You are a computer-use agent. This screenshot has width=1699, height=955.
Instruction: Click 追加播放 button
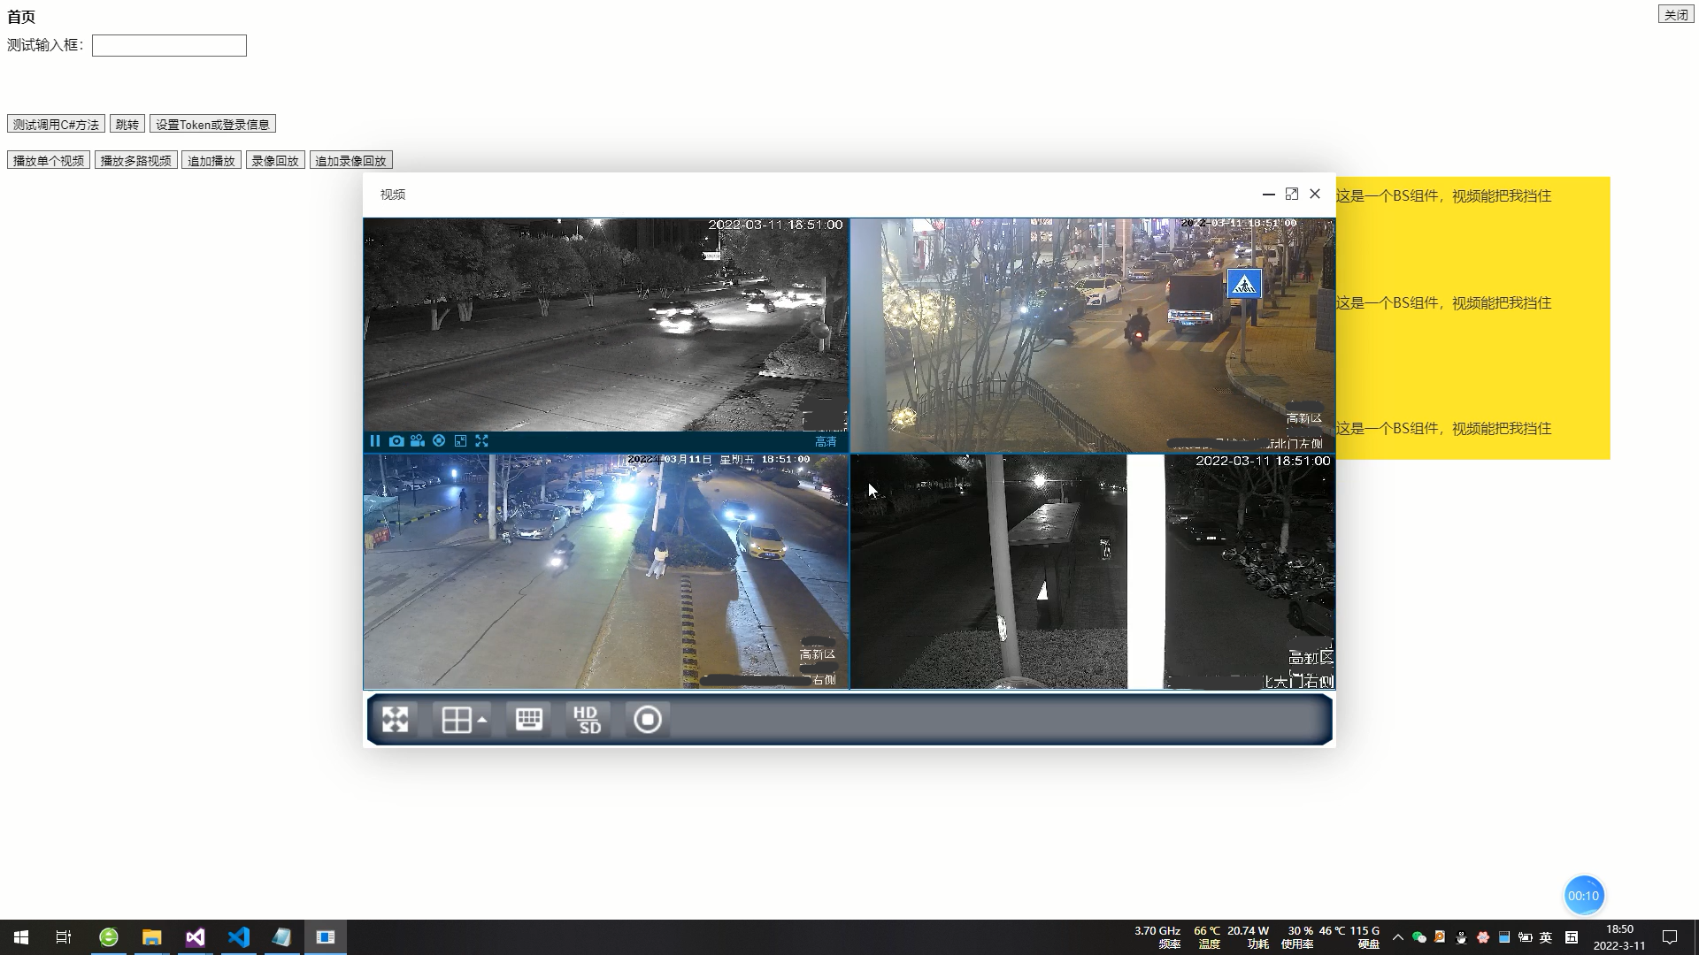click(211, 160)
